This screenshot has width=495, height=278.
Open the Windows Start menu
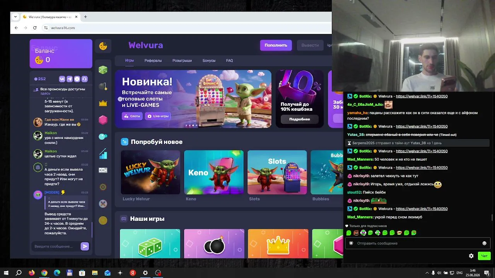pos(6,273)
